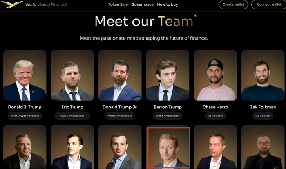Select the Eric Trump portrait card

tap(72, 75)
